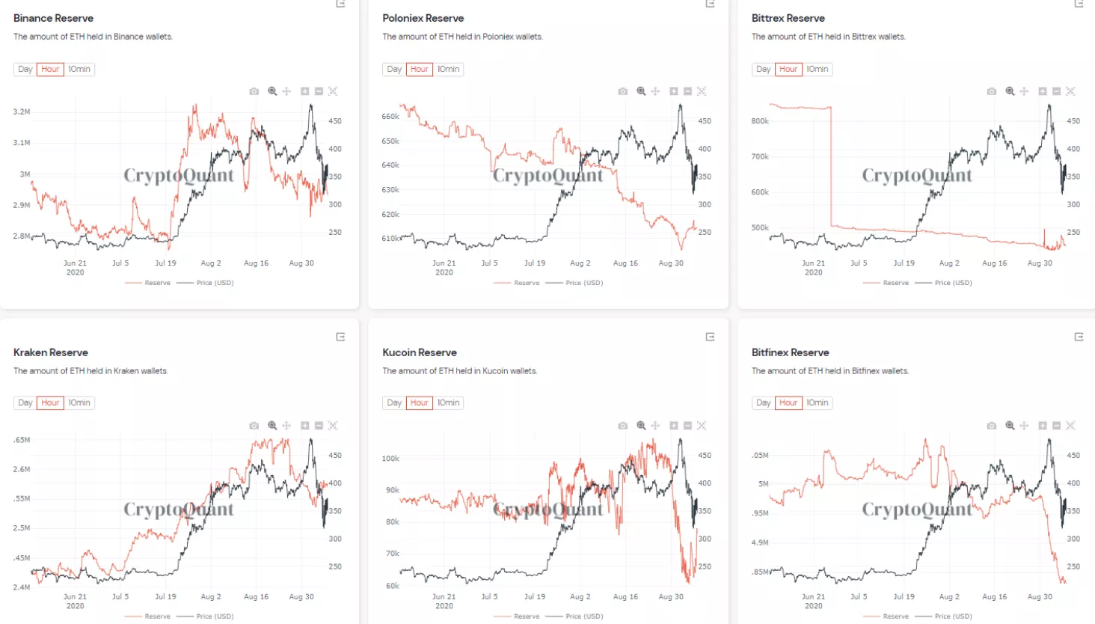This screenshot has width=1095, height=624.
Task: Autoscale the Poloniex Reserve chart
Action: [x=702, y=91]
